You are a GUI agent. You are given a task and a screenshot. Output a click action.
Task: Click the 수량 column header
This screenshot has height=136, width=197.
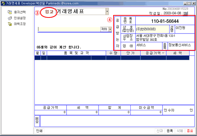pyautogui.click(x=113, y=53)
